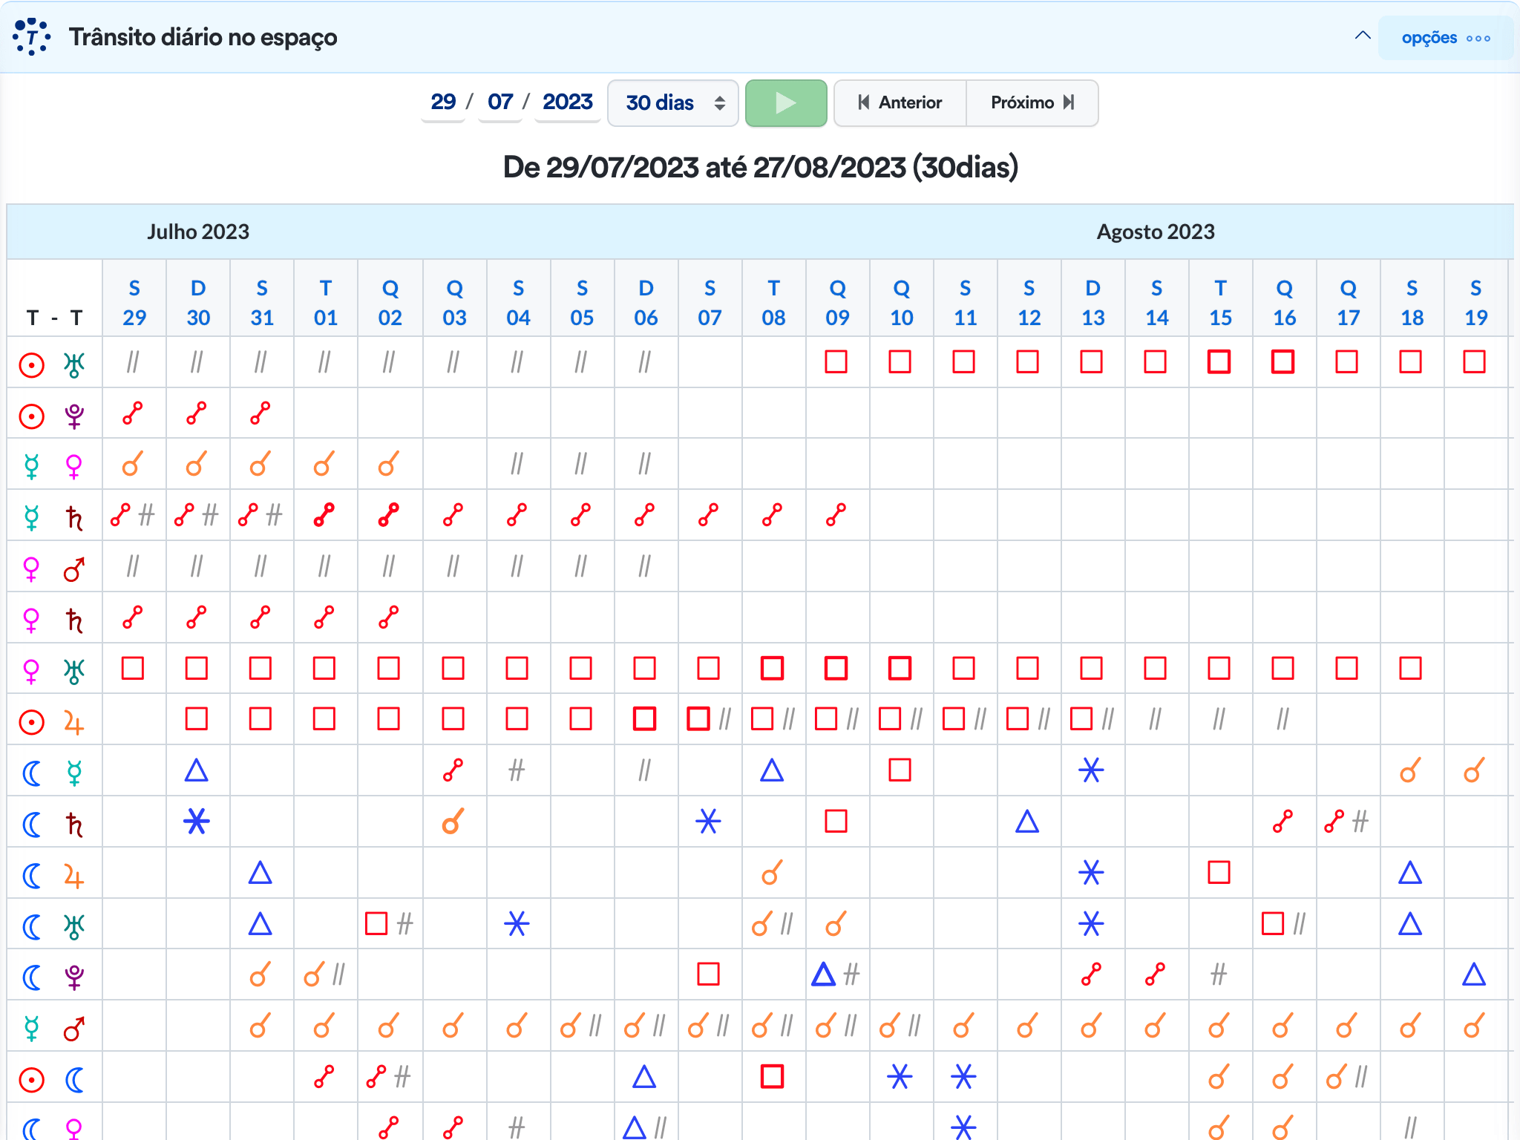
Task: Select the D 30 day column header
Action: pyautogui.click(x=198, y=302)
